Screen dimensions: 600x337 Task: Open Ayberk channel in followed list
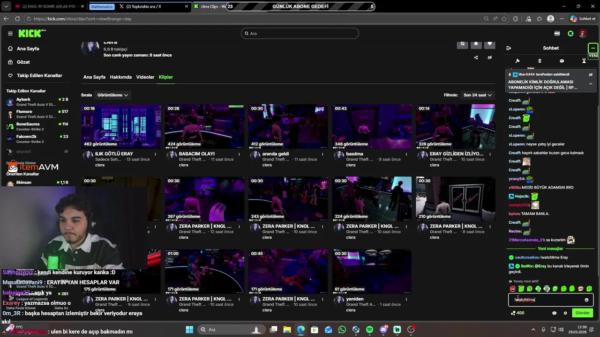(37, 102)
